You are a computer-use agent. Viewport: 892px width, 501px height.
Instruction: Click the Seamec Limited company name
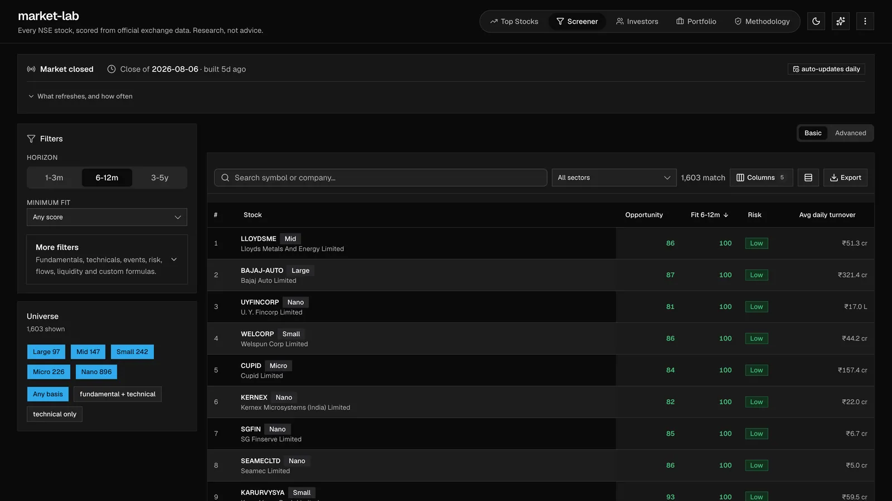265,471
